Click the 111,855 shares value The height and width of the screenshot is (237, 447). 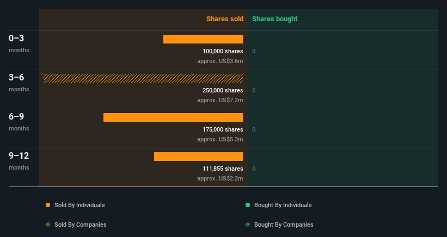(x=223, y=169)
